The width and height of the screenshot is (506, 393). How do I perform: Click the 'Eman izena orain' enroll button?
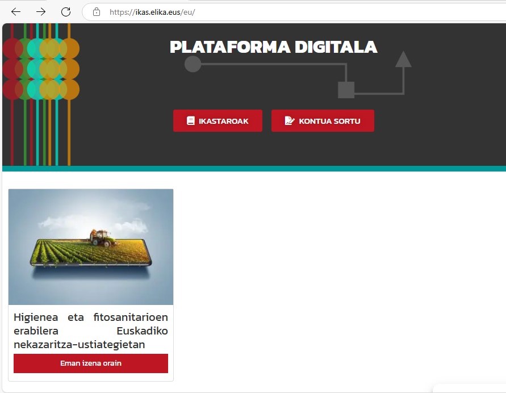[91, 363]
